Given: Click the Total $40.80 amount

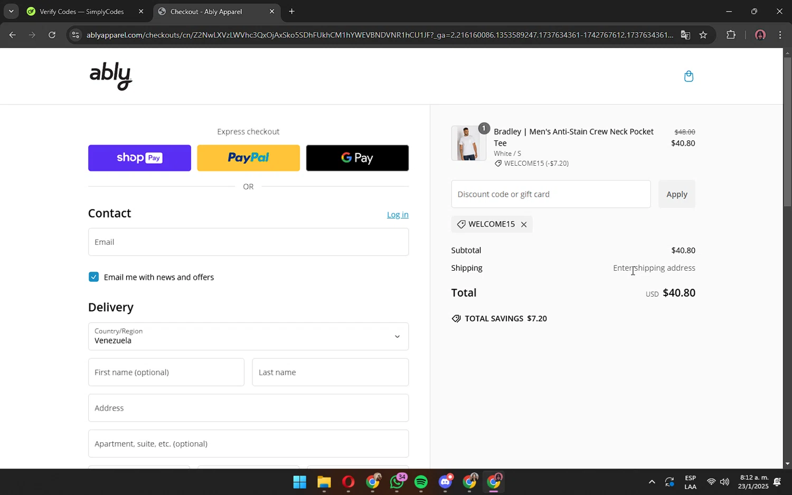Looking at the screenshot, I should click(x=679, y=293).
